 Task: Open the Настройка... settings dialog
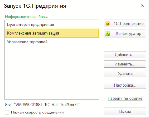coord(125,85)
